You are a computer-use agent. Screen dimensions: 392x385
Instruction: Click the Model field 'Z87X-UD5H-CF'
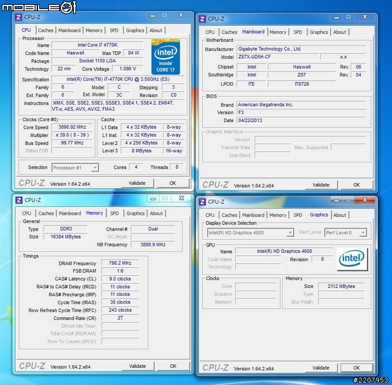point(277,57)
